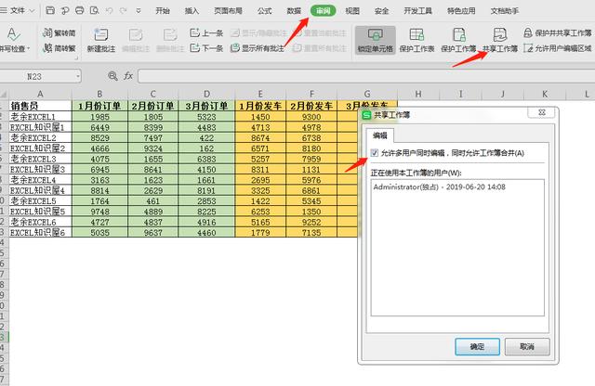Open the name box N23 dropdown arrow
595x386 pixels.
point(78,76)
